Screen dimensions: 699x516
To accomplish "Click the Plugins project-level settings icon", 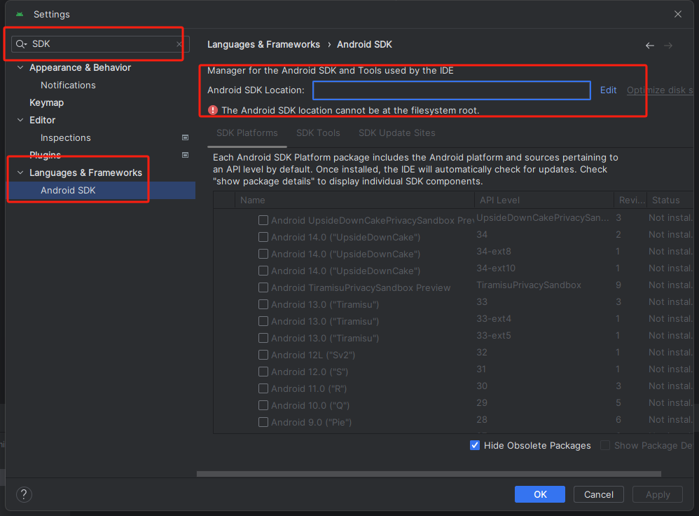I will pyautogui.click(x=185, y=155).
